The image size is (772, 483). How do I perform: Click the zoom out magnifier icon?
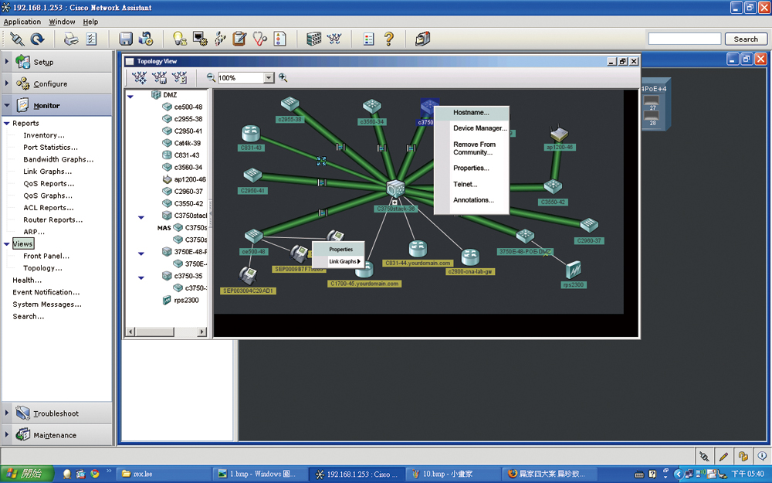click(x=211, y=77)
